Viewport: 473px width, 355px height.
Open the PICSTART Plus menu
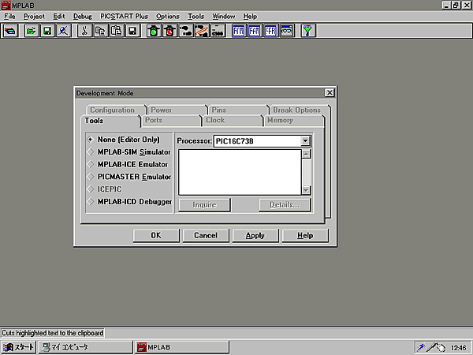(x=125, y=16)
